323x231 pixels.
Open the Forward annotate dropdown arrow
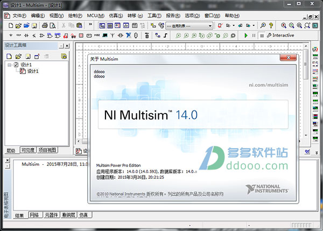click(x=254, y=25)
